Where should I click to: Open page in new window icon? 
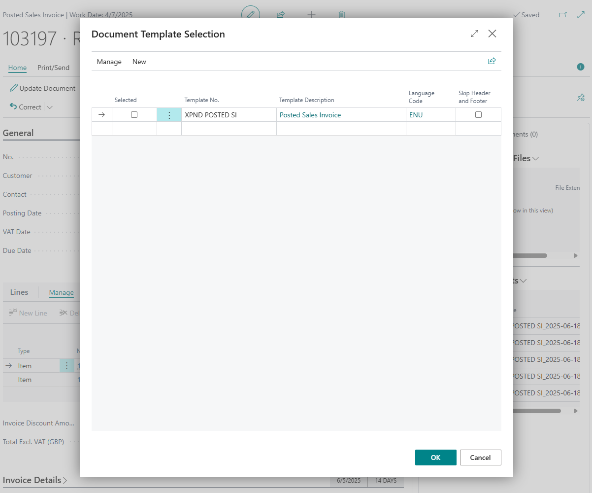pyautogui.click(x=563, y=15)
